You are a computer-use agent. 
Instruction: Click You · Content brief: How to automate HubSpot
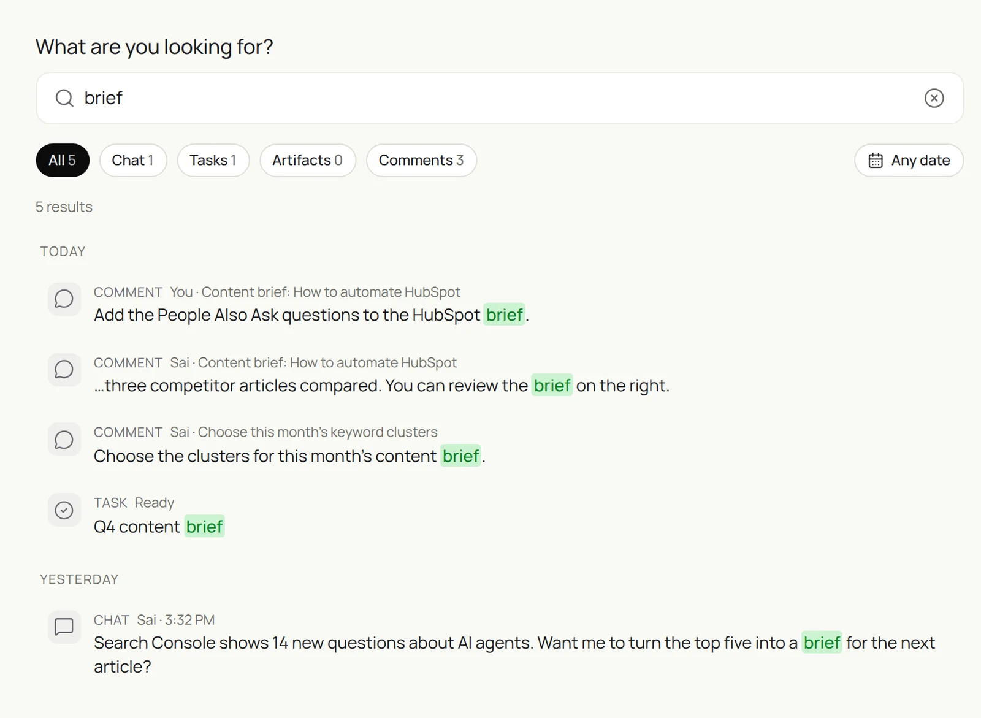[315, 292]
